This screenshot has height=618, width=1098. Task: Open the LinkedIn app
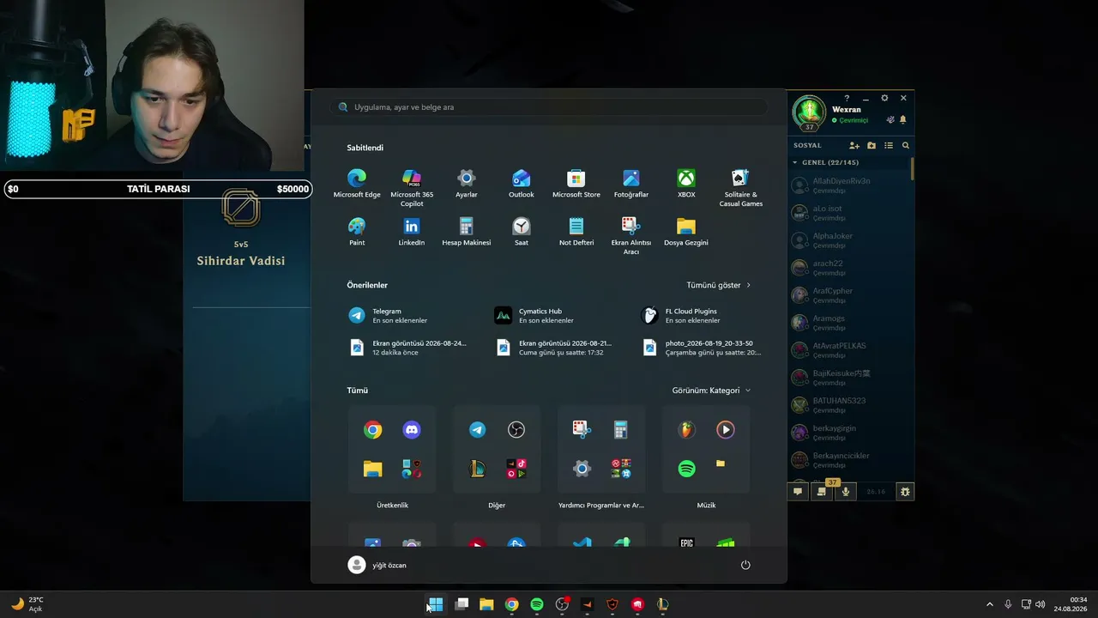[412, 232]
